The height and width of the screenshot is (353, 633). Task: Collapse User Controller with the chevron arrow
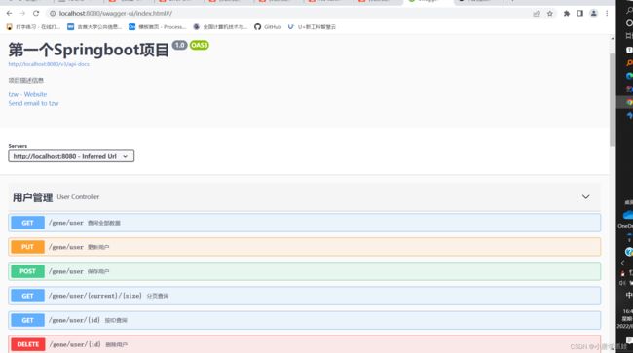pos(585,197)
